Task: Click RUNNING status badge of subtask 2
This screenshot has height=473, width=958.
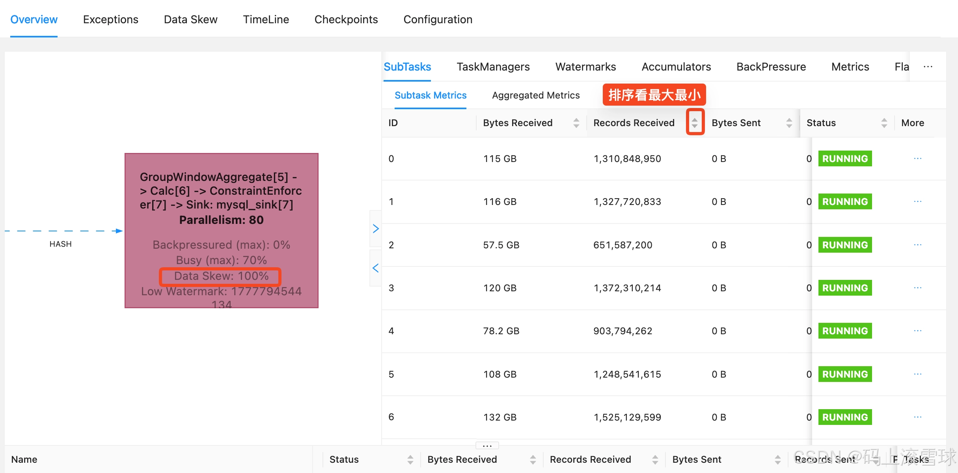Action: pyautogui.click(x=845, y=245)
